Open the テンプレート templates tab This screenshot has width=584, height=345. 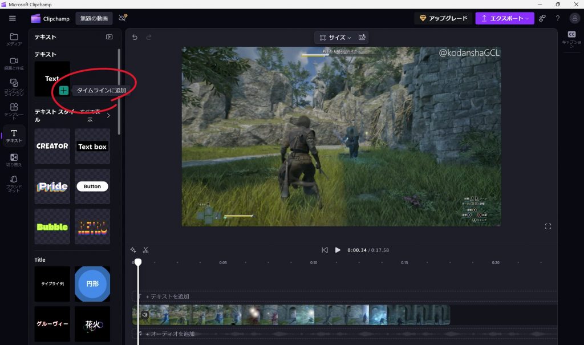(x=14, y=111)
